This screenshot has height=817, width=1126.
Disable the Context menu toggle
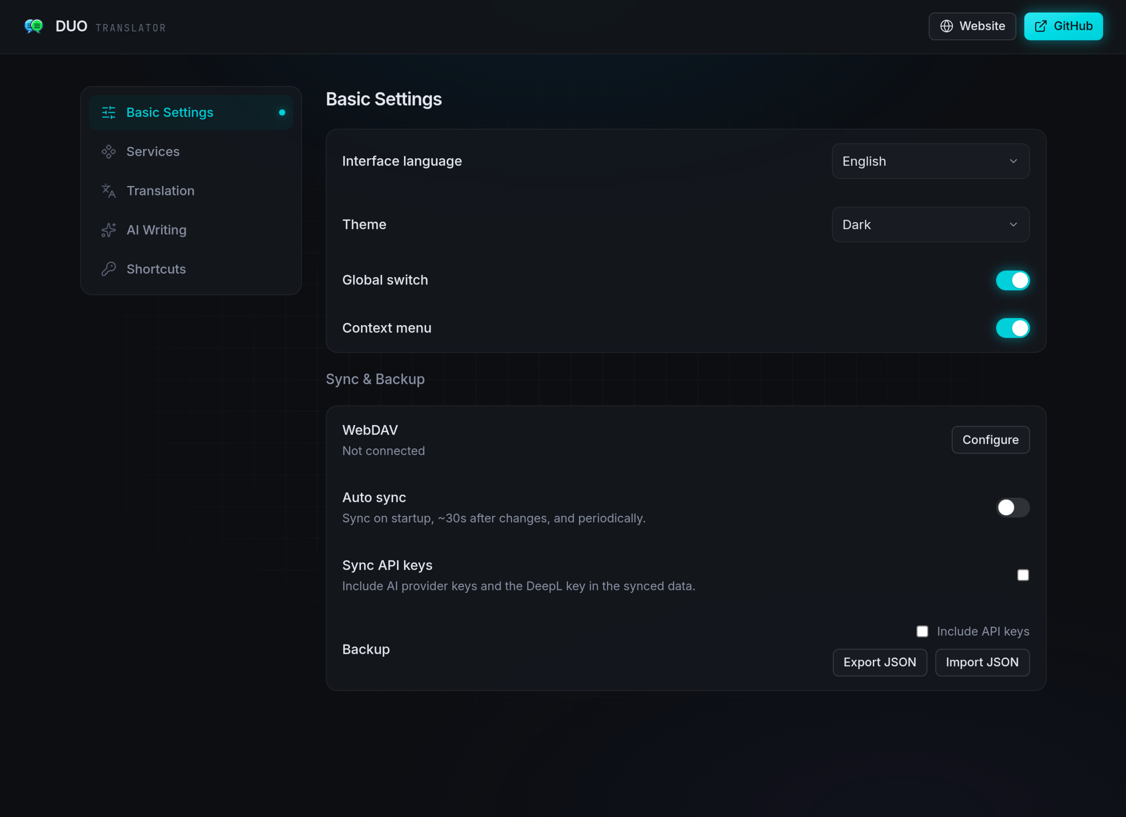[1013, 328]
